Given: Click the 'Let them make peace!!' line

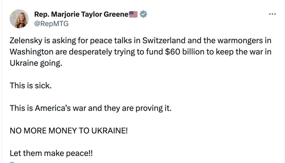Looking at the screenshot, I should point(51,153).
